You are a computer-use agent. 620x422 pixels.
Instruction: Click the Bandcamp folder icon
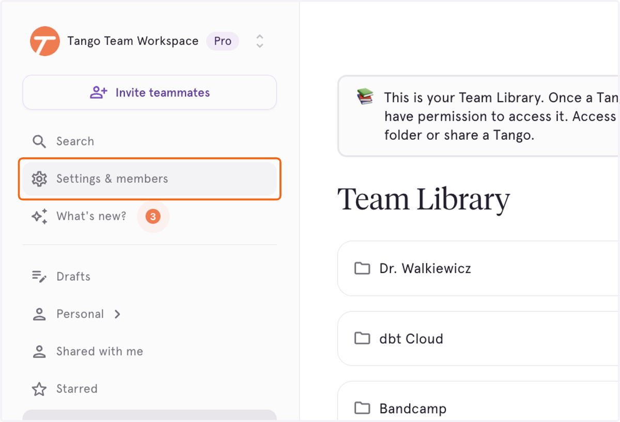(362, 409)
